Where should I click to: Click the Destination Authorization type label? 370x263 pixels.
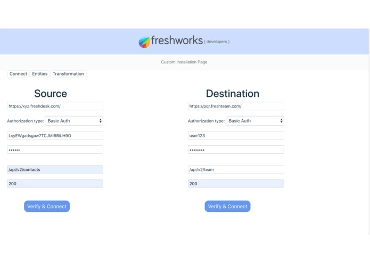click(206, 121)
